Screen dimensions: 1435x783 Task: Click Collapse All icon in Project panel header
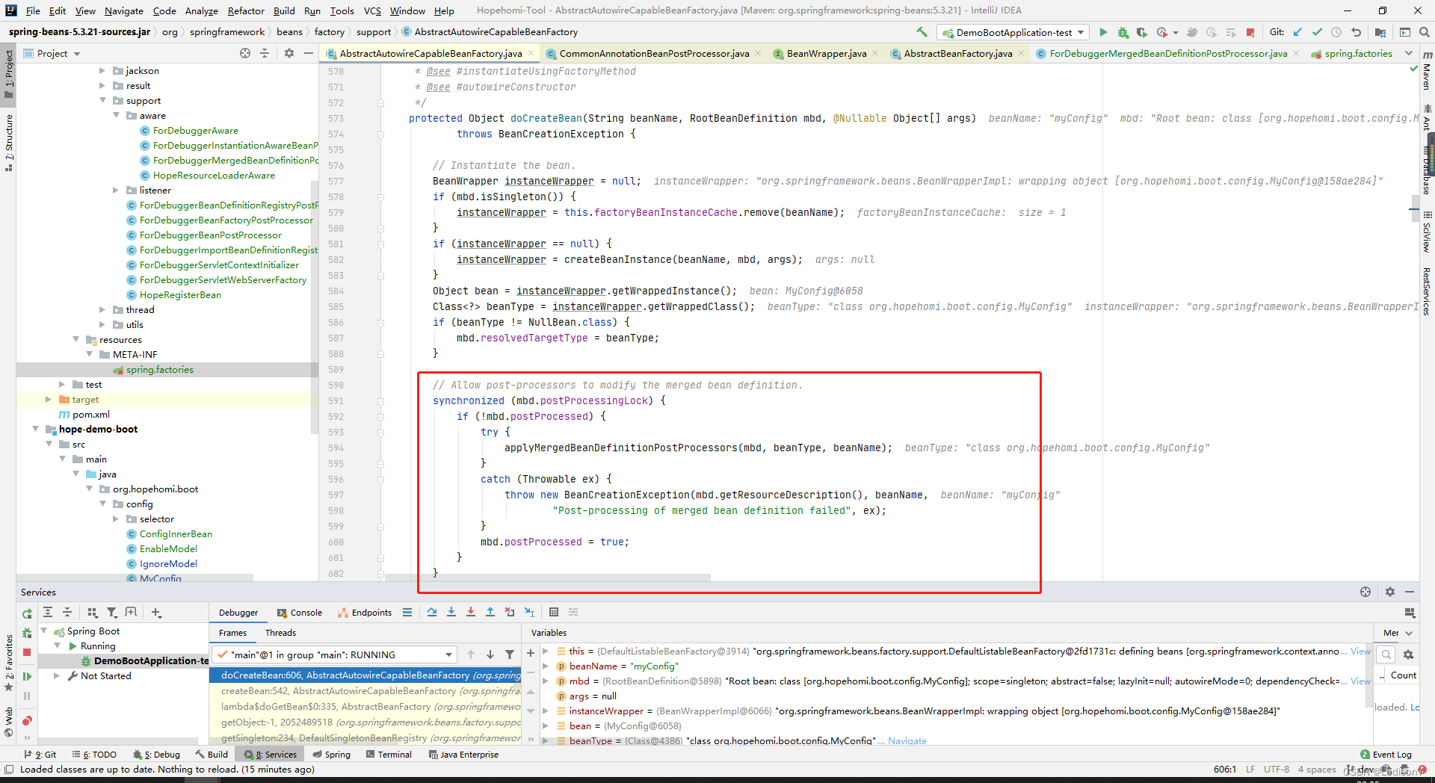265,53
